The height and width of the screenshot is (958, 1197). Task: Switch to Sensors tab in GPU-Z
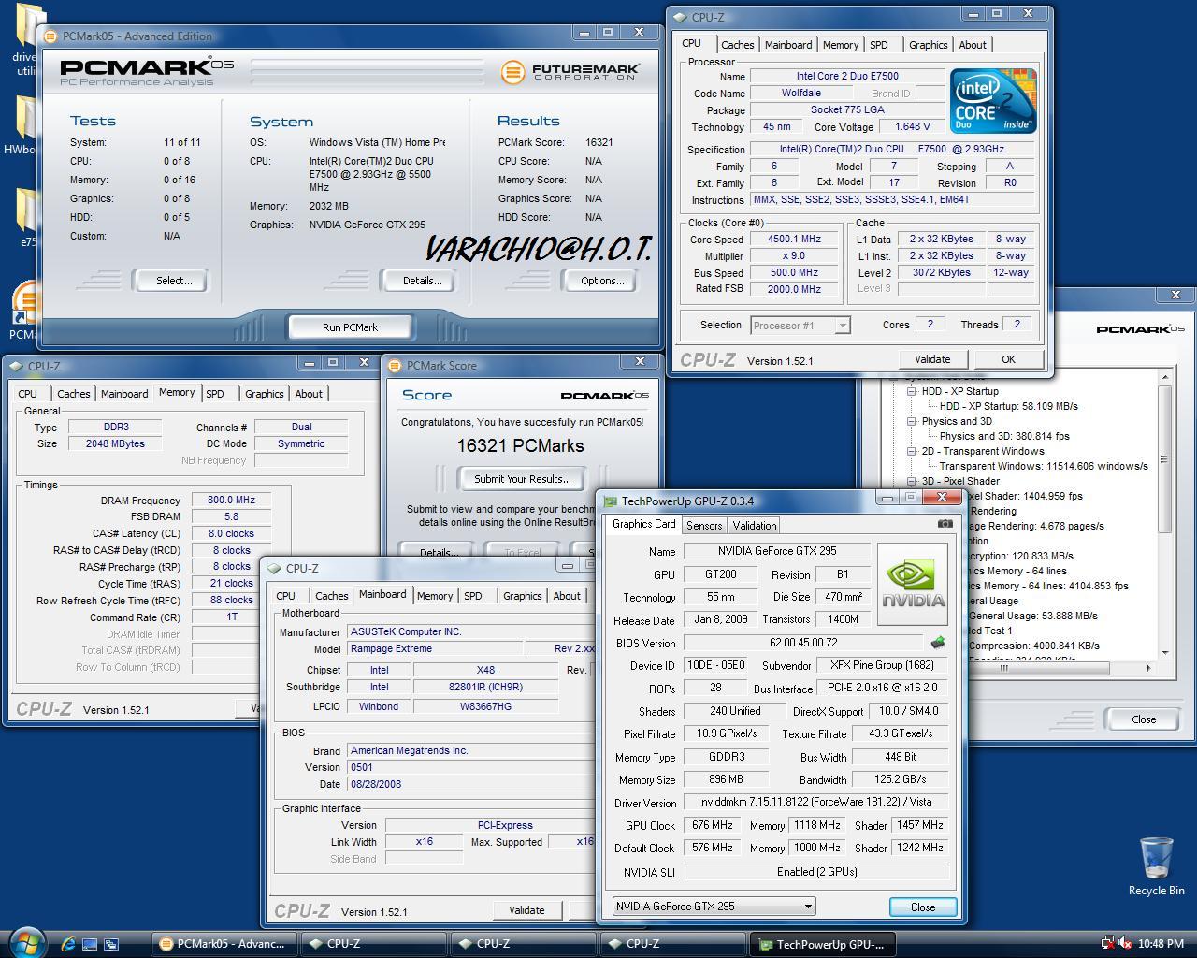704,525
